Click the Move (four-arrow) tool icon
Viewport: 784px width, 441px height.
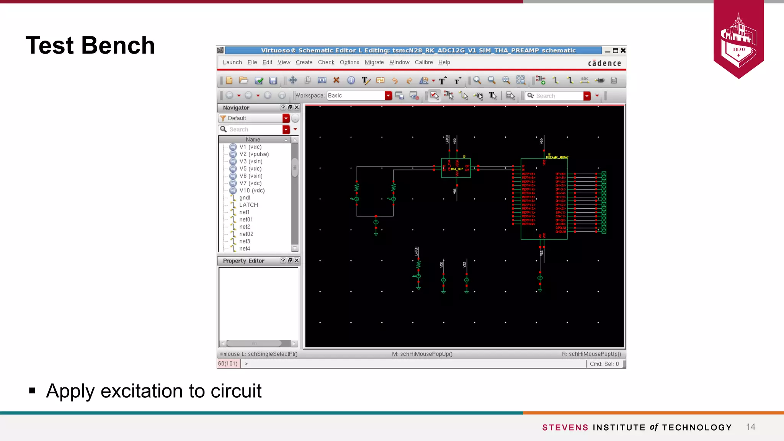(x=293, y=80)
